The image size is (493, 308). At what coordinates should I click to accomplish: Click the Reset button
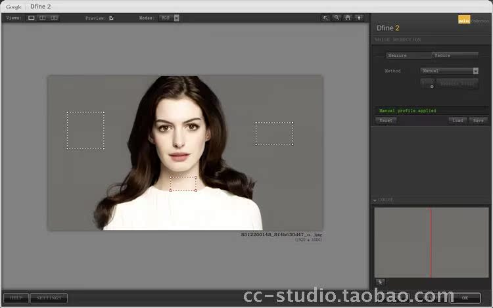[x=386, y=120]
